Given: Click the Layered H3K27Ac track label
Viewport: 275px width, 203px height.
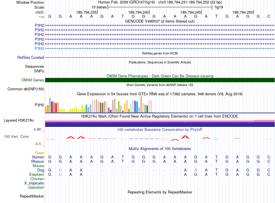Looking at the screenshot, I should pos(19,120).
